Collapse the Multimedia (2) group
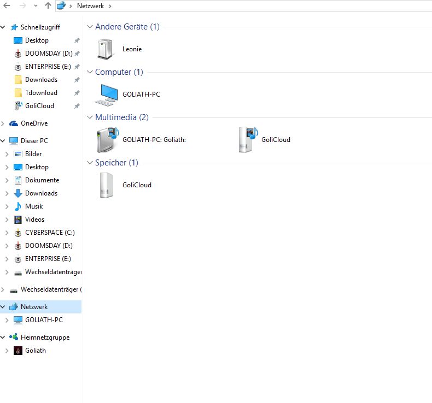The image size is (432, 403). coord(90,117)
